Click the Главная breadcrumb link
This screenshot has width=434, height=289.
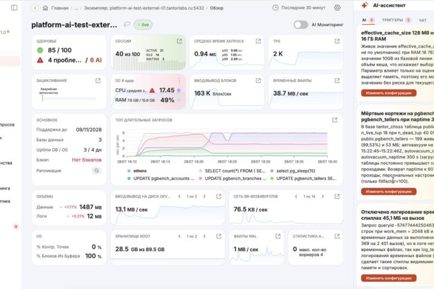[60, 8]
